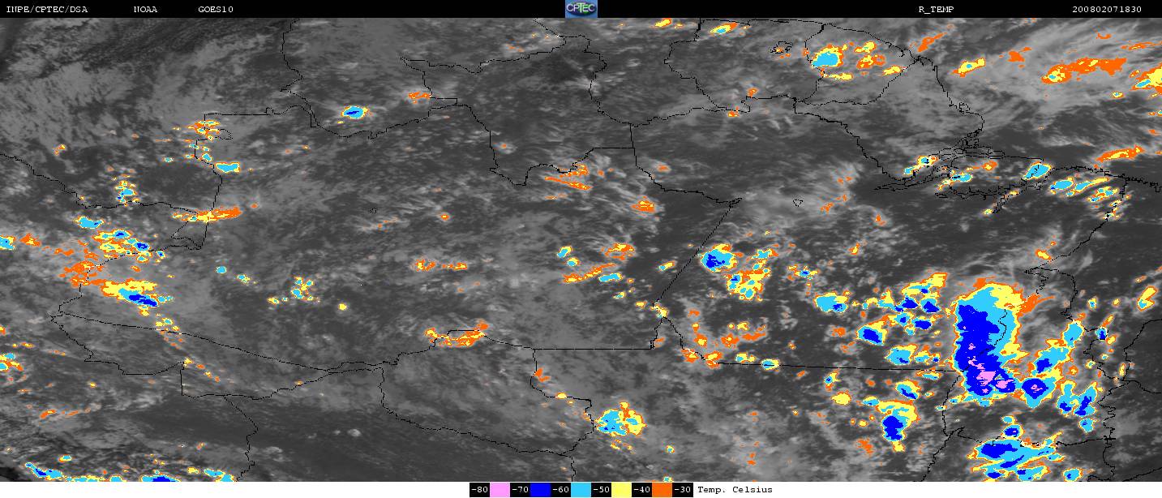Screen dimensions: 1162x498
Task: Select the pink legend color swatch
Action: click(500, 490)
